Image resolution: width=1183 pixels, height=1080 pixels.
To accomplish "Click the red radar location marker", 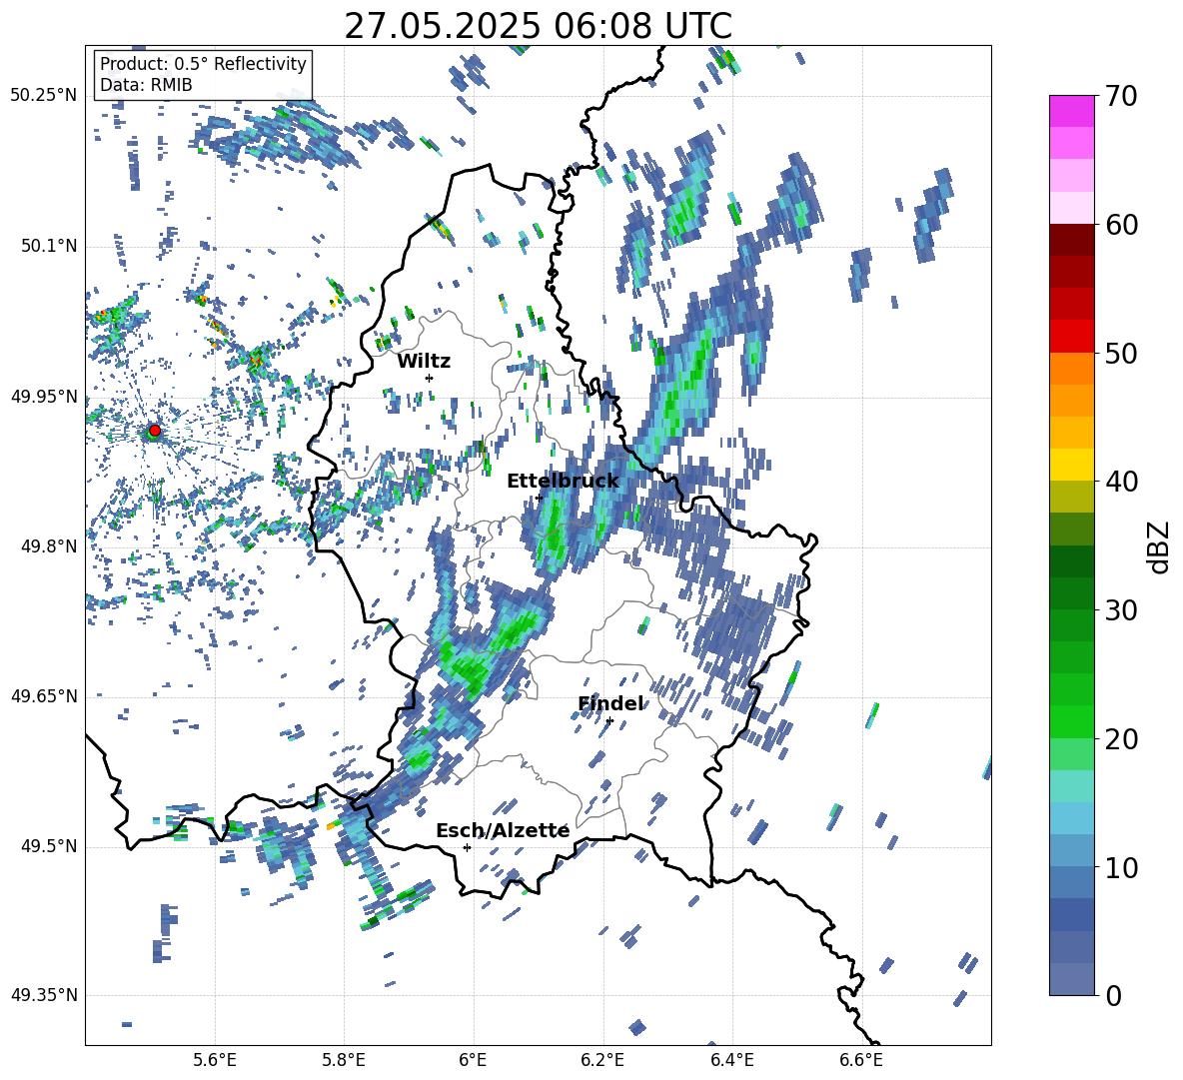I will click(155, 431).
